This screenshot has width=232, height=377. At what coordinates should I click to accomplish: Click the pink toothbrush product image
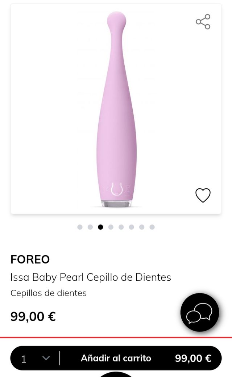coord(116,109)
